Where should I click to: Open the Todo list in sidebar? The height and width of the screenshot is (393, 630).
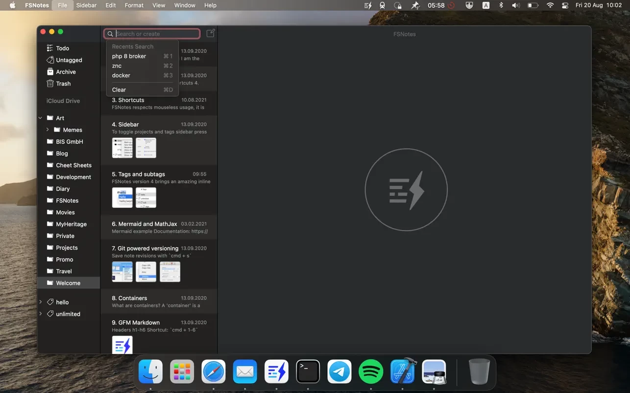62,48
